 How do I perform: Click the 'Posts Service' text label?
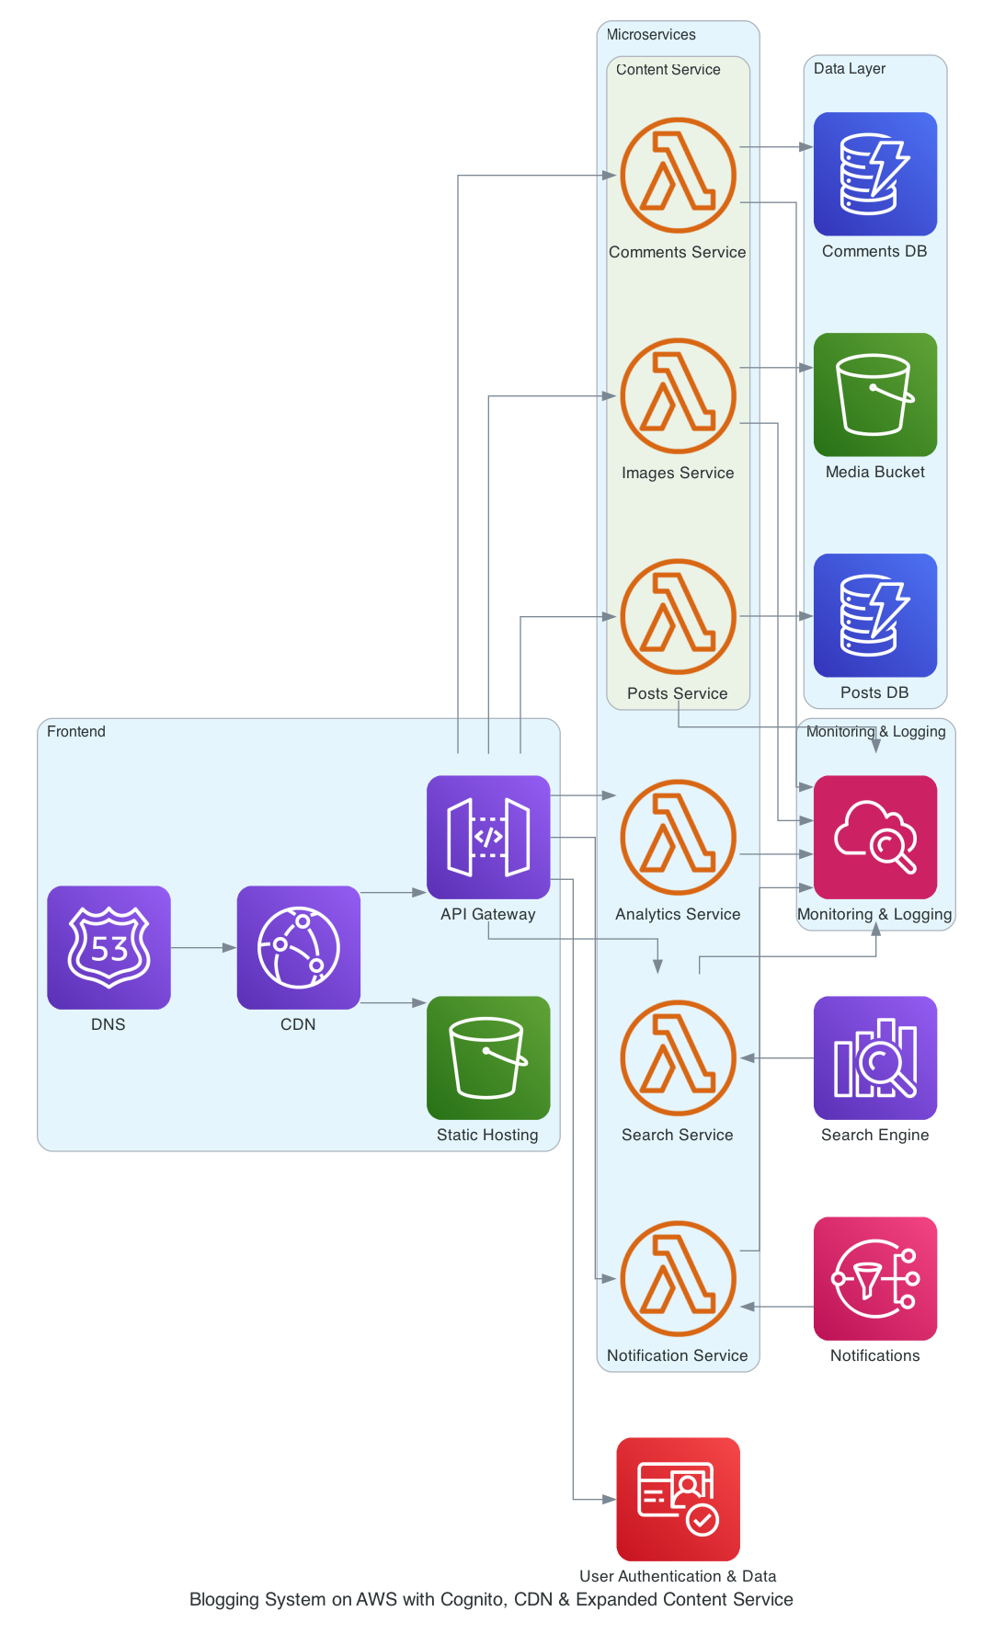(x=678, y=693)
